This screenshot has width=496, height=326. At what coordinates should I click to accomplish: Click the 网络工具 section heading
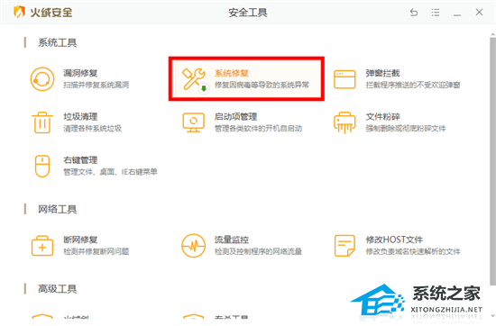click(x=57, y=209)
